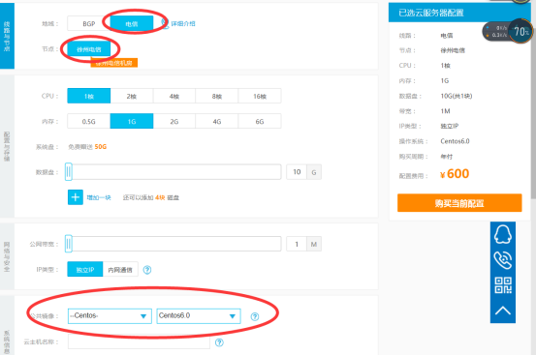Click the plus icon to add disk
This screenshot has width=536, height=355.
click(76, 197)
